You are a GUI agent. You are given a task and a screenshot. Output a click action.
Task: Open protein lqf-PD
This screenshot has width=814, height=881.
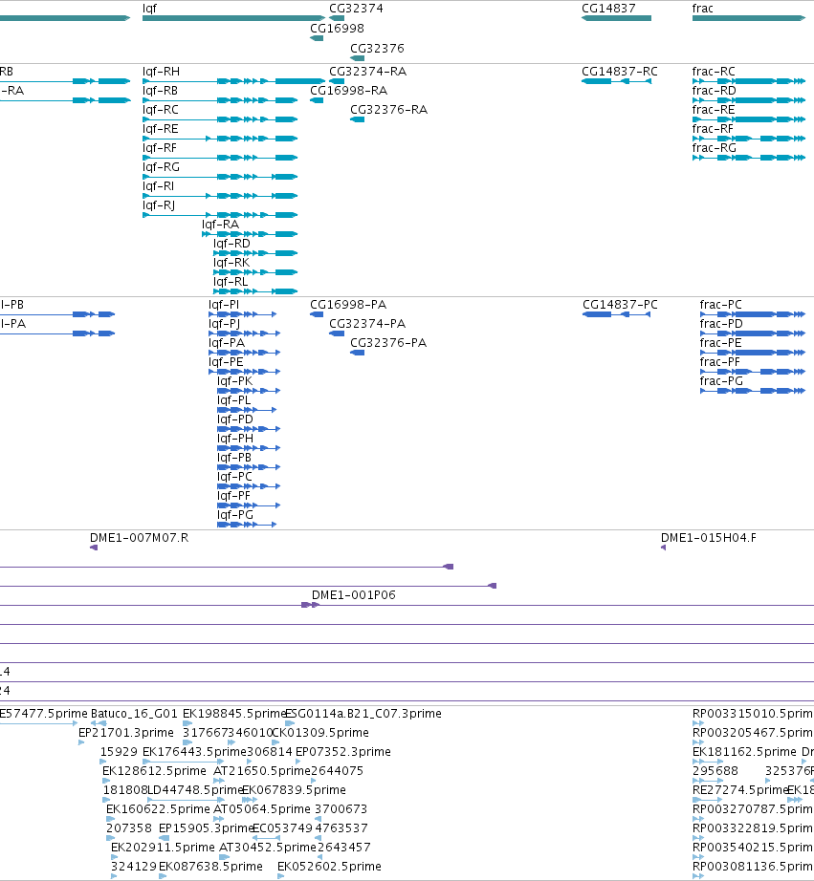click(x=235, y=419)
